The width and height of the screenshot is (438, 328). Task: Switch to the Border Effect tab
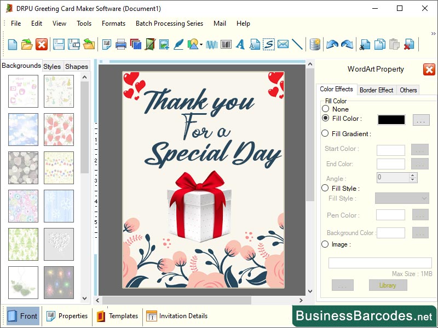coord(376,90)
